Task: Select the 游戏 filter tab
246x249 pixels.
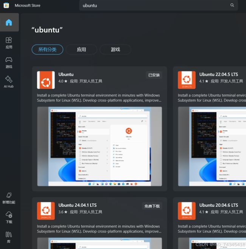Action: 115,49
